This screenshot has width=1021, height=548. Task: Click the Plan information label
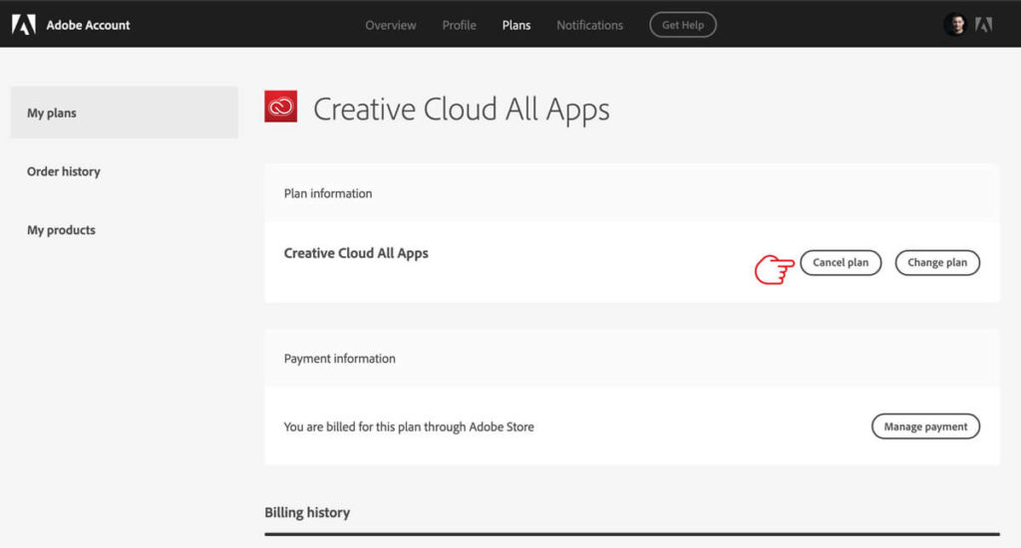328,193
